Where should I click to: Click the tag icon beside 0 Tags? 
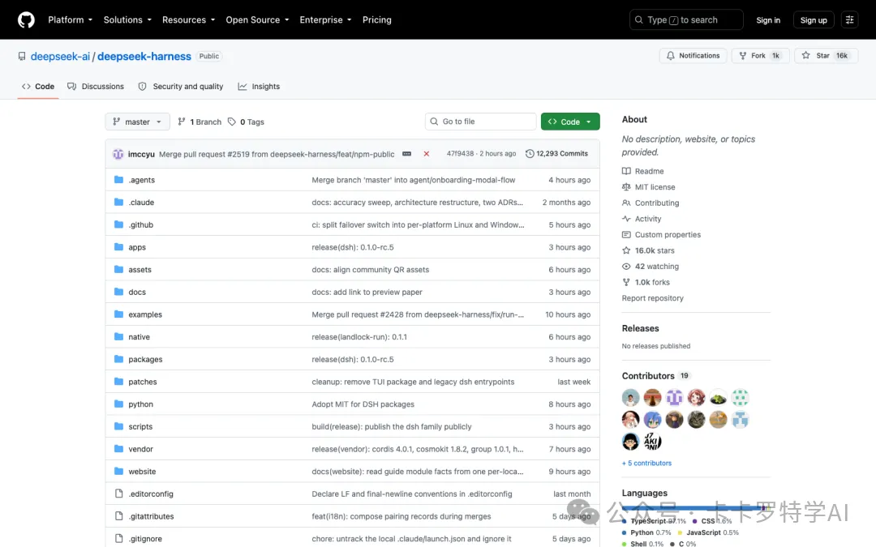pyautogui.click(x=231, y=122)
